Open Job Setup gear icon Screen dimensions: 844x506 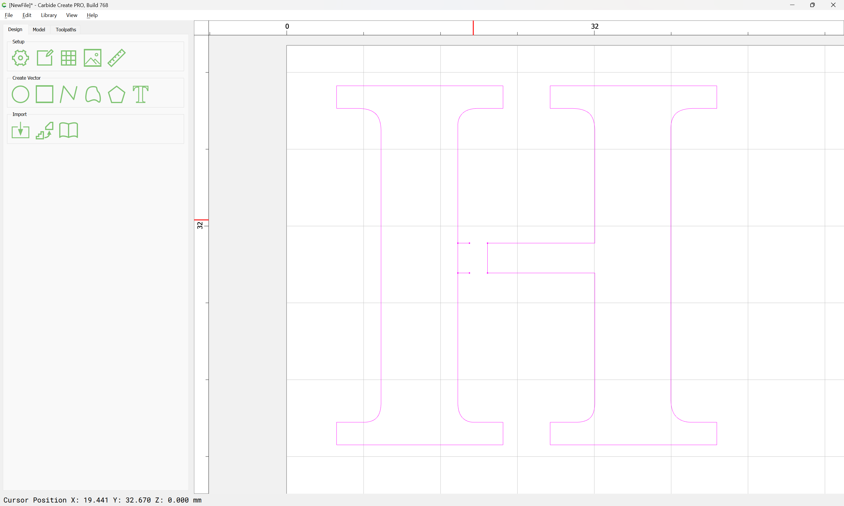[x=21, y=58]
